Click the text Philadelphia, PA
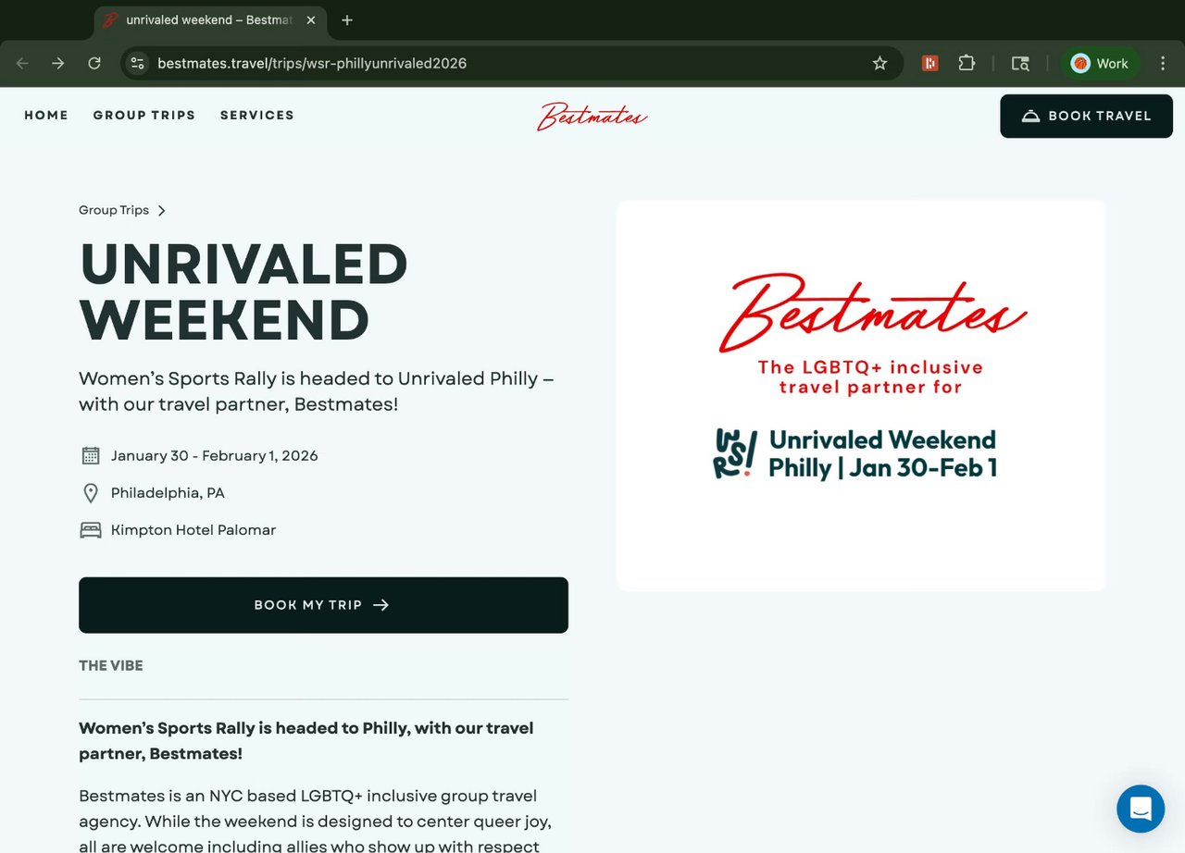 click(x=168, y=493)
